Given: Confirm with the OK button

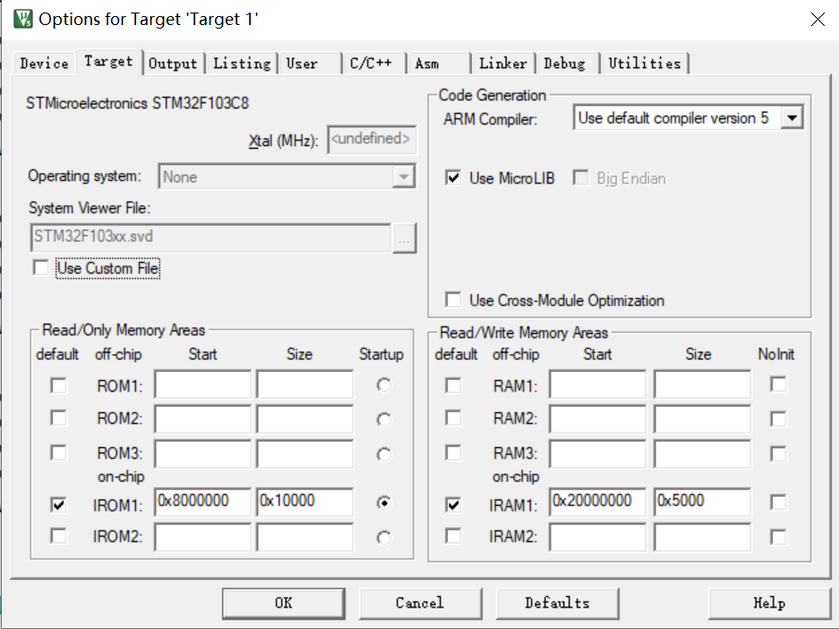Looking at the screenshot, I should 284,603.
